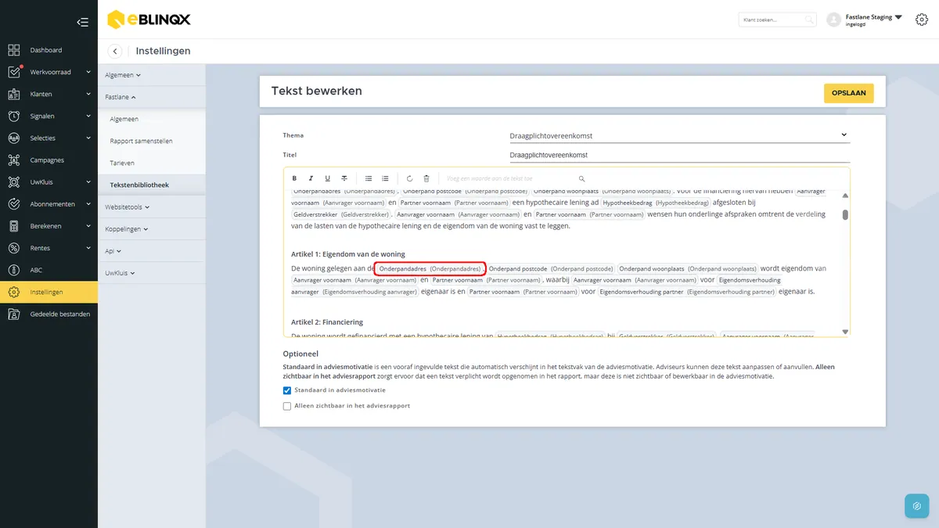This screenshot has height=528, width=939.
Task: Open the Fastlane Staging account menu
Action: (863, 20)
